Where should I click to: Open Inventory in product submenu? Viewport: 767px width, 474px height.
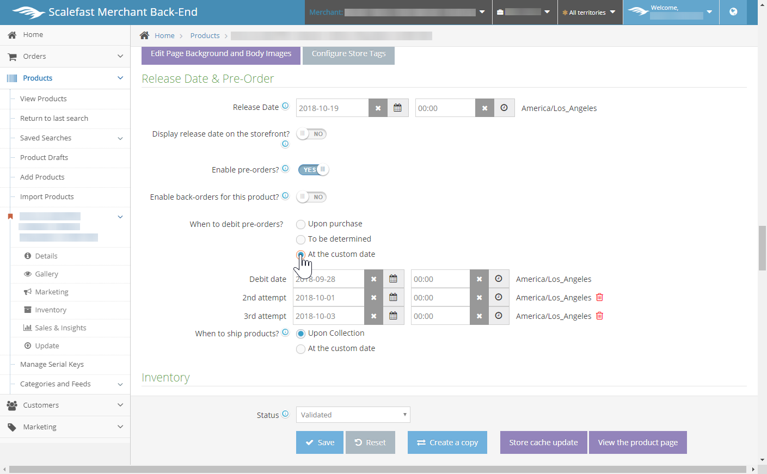[x=51, y=310]
